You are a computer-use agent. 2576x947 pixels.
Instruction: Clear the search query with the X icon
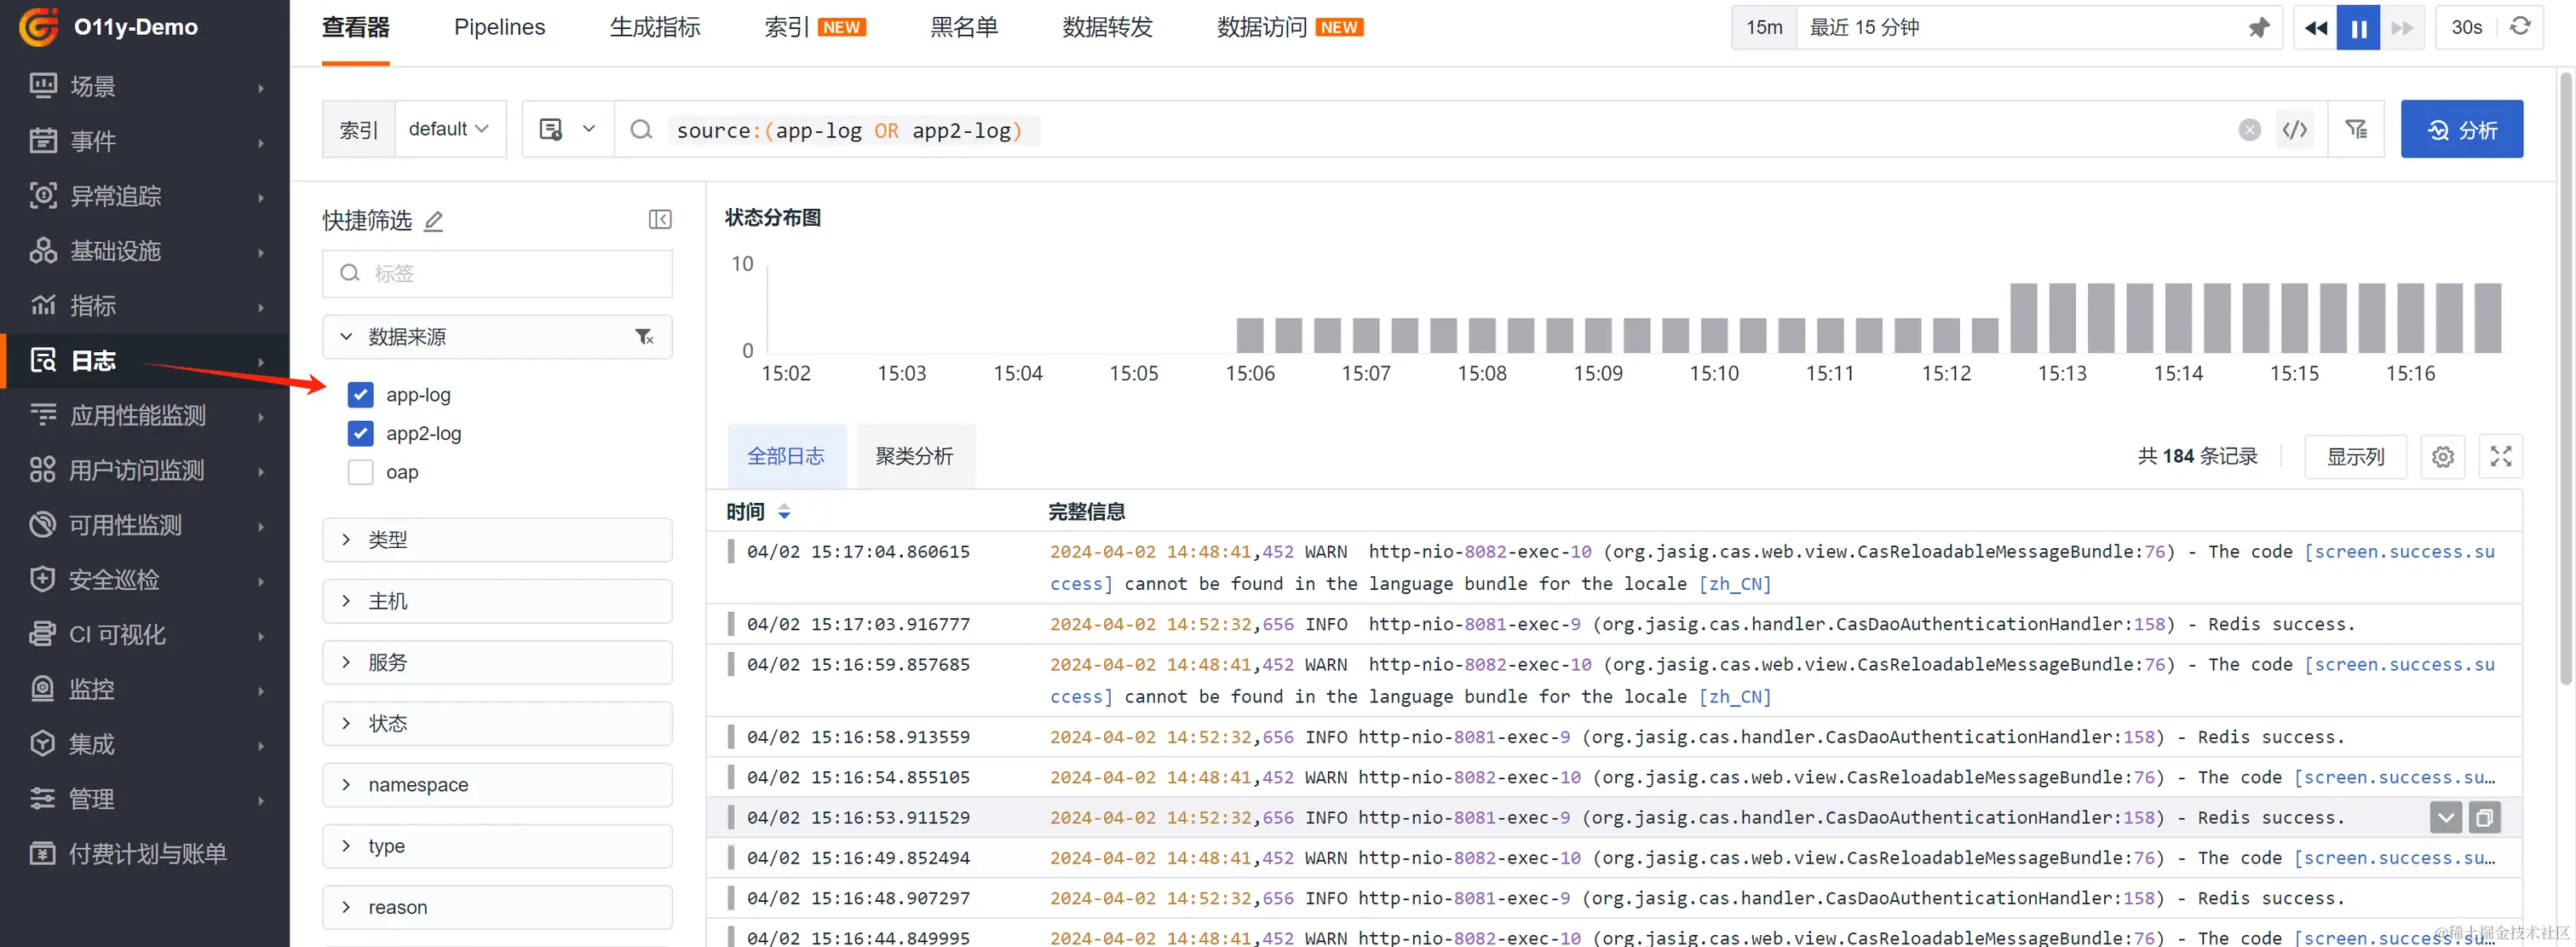[2249, 130]
